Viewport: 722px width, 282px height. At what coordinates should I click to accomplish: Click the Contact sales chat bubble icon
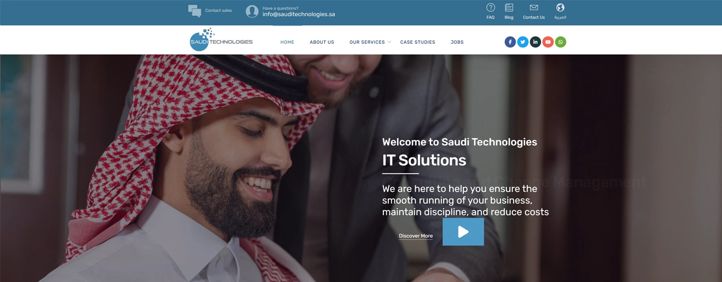coord(195,11)
